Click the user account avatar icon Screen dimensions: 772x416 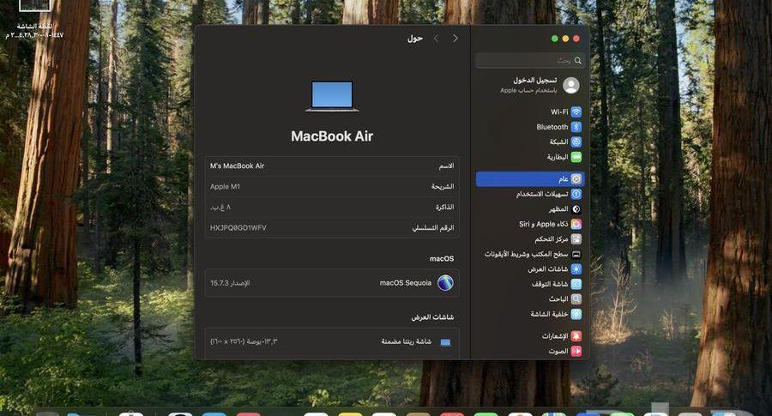tap(571, 85)
